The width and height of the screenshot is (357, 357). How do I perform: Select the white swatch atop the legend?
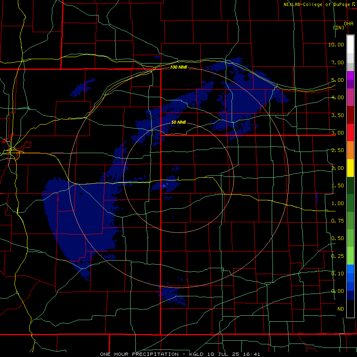[350, 44]
